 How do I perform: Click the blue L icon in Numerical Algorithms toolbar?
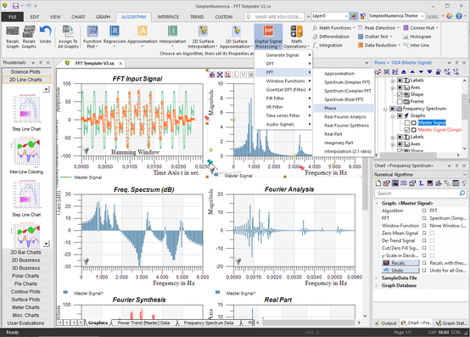pos(421,183)
